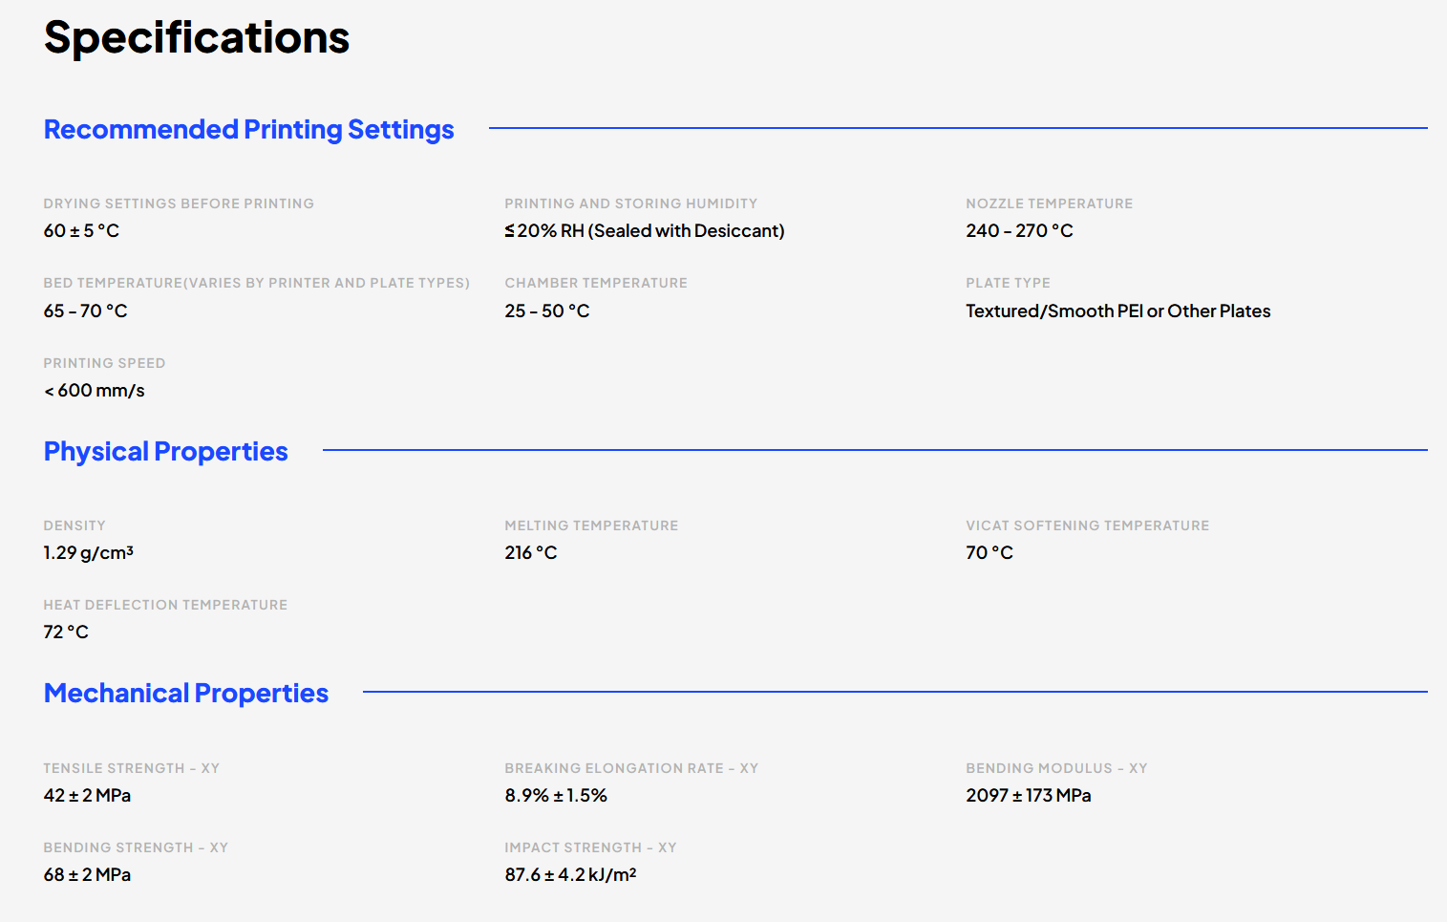The width and height of the screenshot is (1447, 922).
Task: Select the melting temperature value 216 °C
Action: (530, 552)
